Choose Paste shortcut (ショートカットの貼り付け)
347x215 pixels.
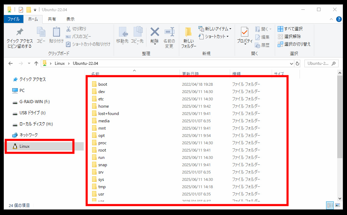(x=88, y=44)
